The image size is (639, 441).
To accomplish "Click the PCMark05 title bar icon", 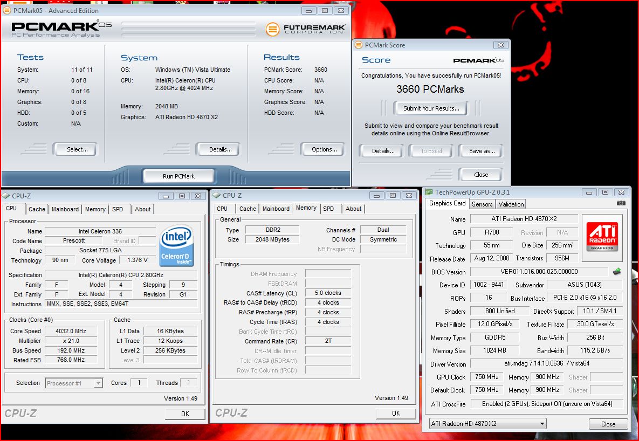I will pyautogui.click(x=6, y=10).
